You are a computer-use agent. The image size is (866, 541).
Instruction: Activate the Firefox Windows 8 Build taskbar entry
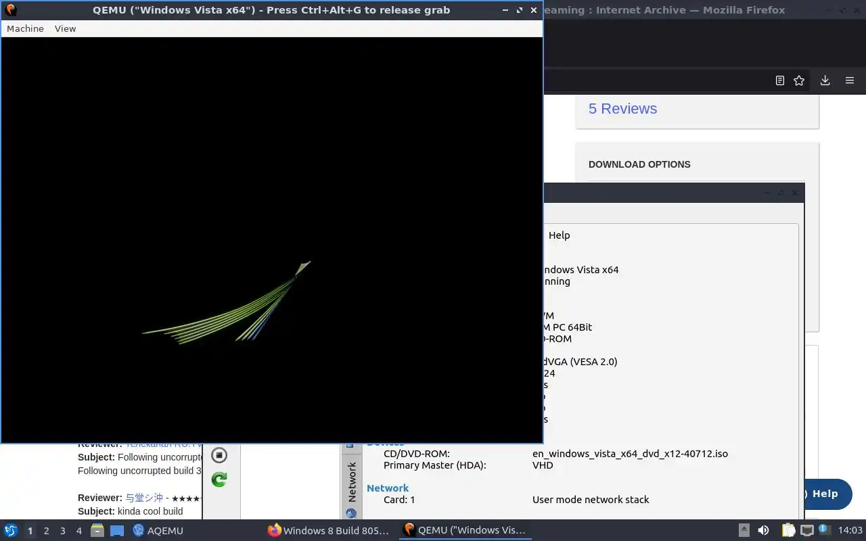click(x=329, y=530)
